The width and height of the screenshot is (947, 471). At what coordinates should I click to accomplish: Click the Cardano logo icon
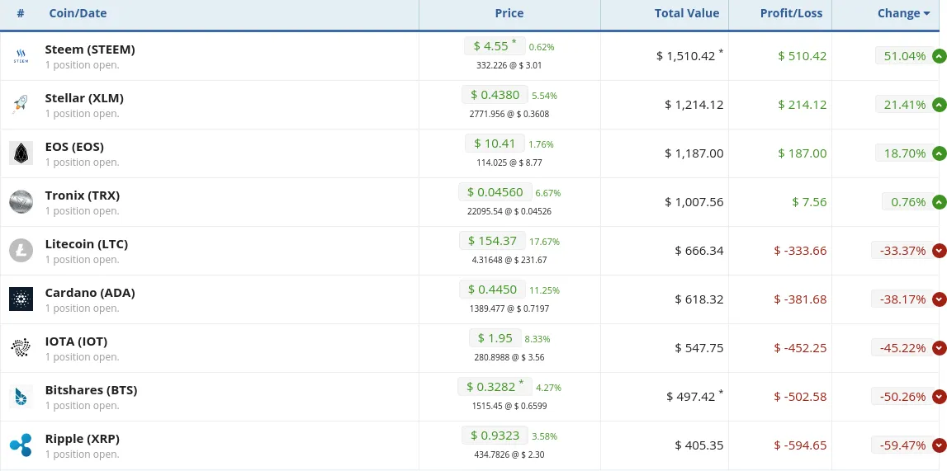[x=21, y=299]
